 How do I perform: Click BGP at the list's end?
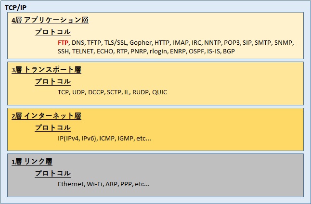(x=229, y=51)
